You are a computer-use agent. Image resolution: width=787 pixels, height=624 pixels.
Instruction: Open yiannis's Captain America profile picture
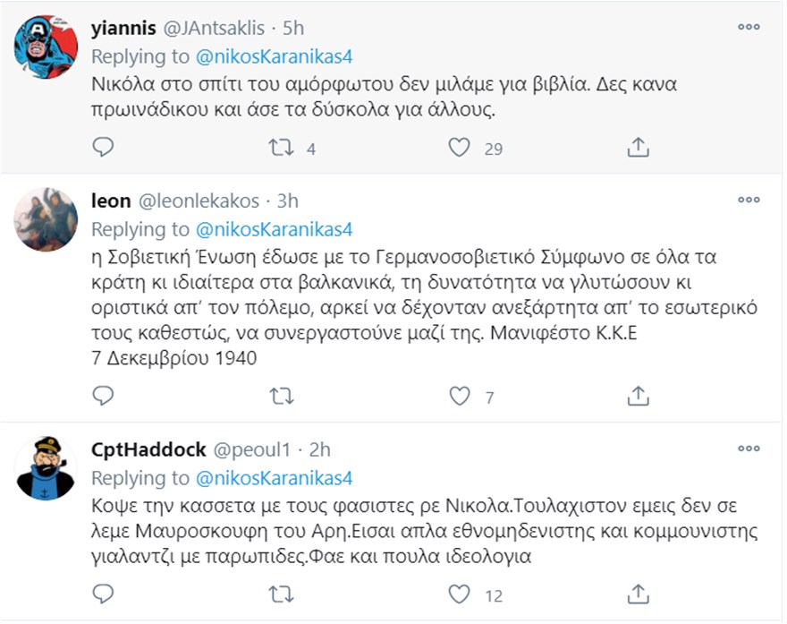coord(46,47)
